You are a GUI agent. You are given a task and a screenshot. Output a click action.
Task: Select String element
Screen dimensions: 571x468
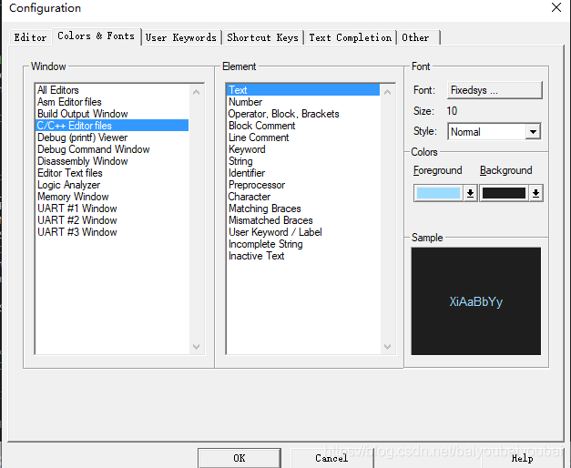(303, 161)
